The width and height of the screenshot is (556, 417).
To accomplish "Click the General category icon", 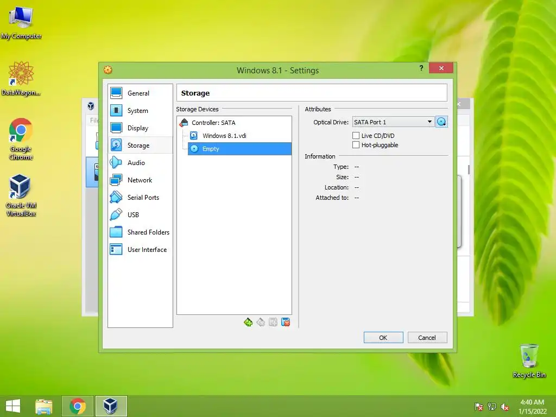I will pyautogui.click(x=116, y=93).
